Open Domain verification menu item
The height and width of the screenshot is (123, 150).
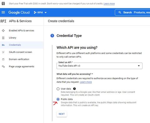(22, 59)
